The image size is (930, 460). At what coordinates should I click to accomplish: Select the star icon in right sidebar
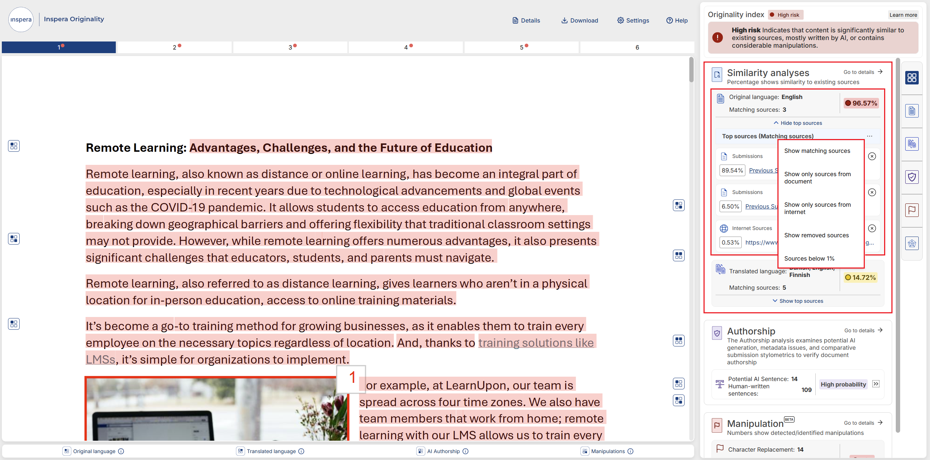pos(912,243)
